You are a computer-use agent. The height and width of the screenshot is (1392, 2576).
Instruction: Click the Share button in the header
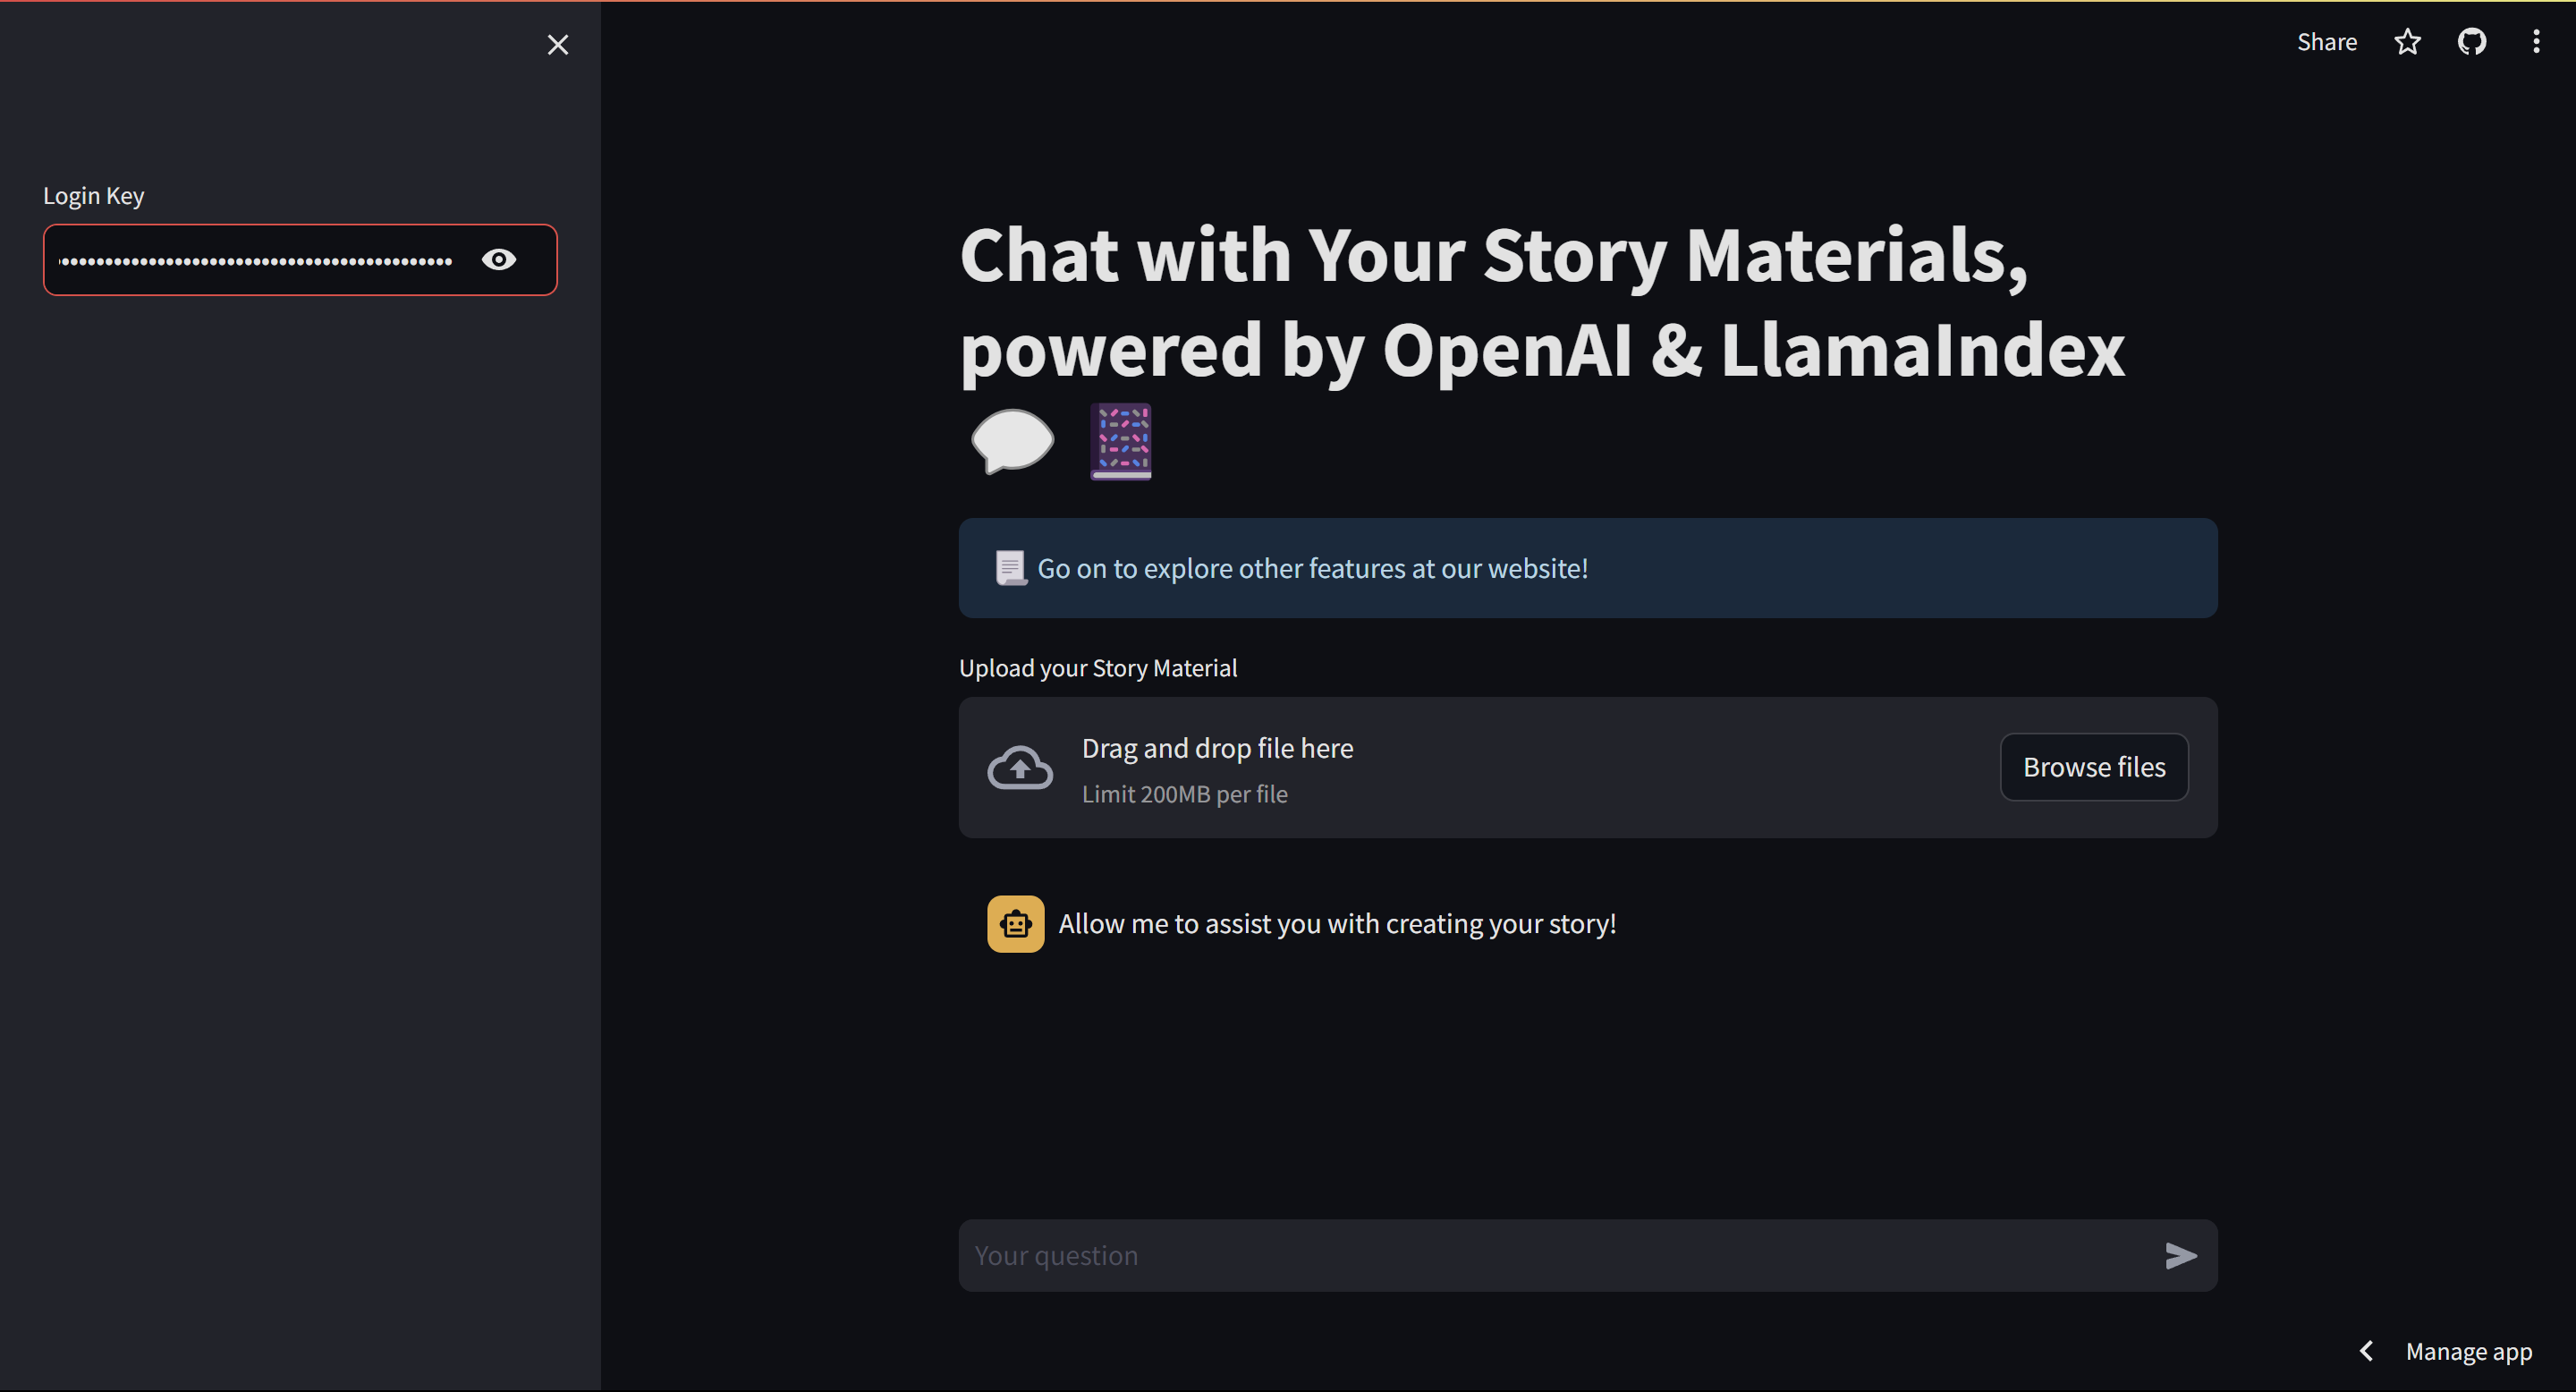[x=2326, y=42]
